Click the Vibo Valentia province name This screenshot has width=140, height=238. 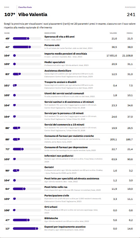coord(33,15)
